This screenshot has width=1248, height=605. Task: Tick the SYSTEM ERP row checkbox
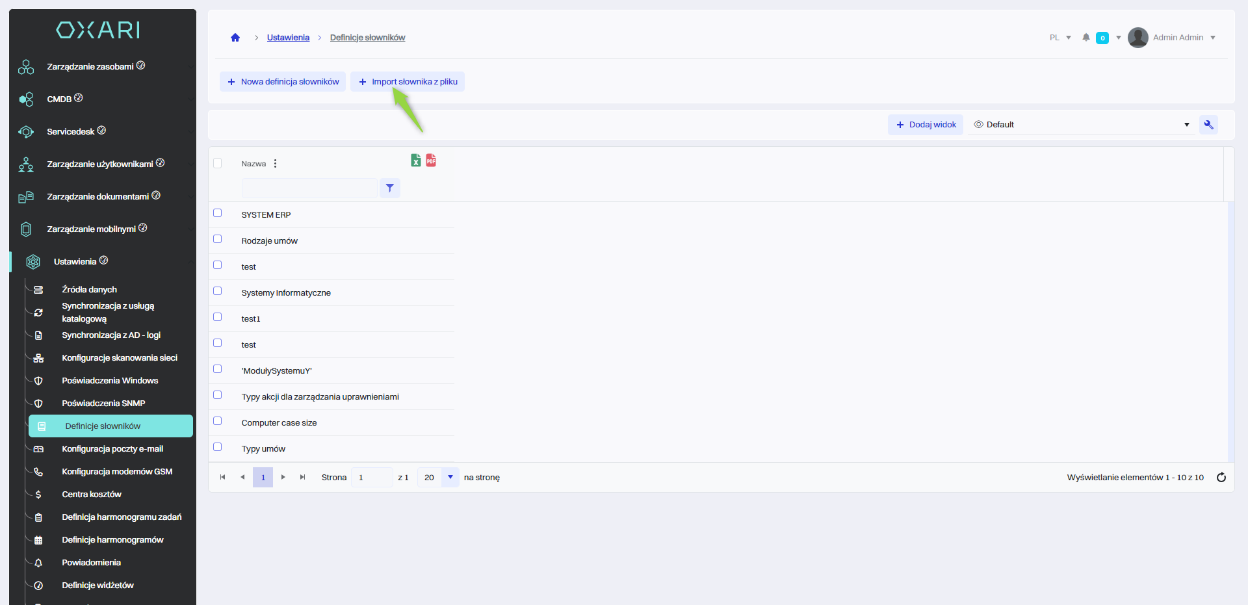[218, 213]
